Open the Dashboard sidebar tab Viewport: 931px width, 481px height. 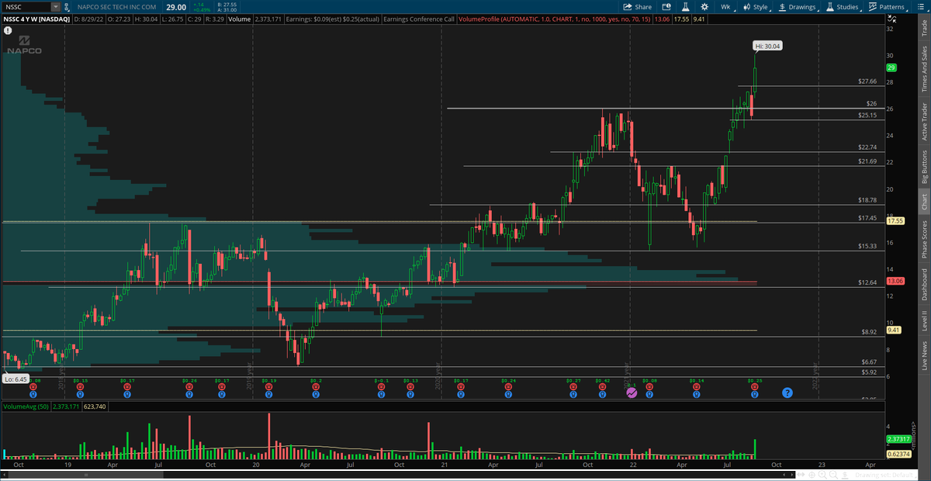(923, 284)
